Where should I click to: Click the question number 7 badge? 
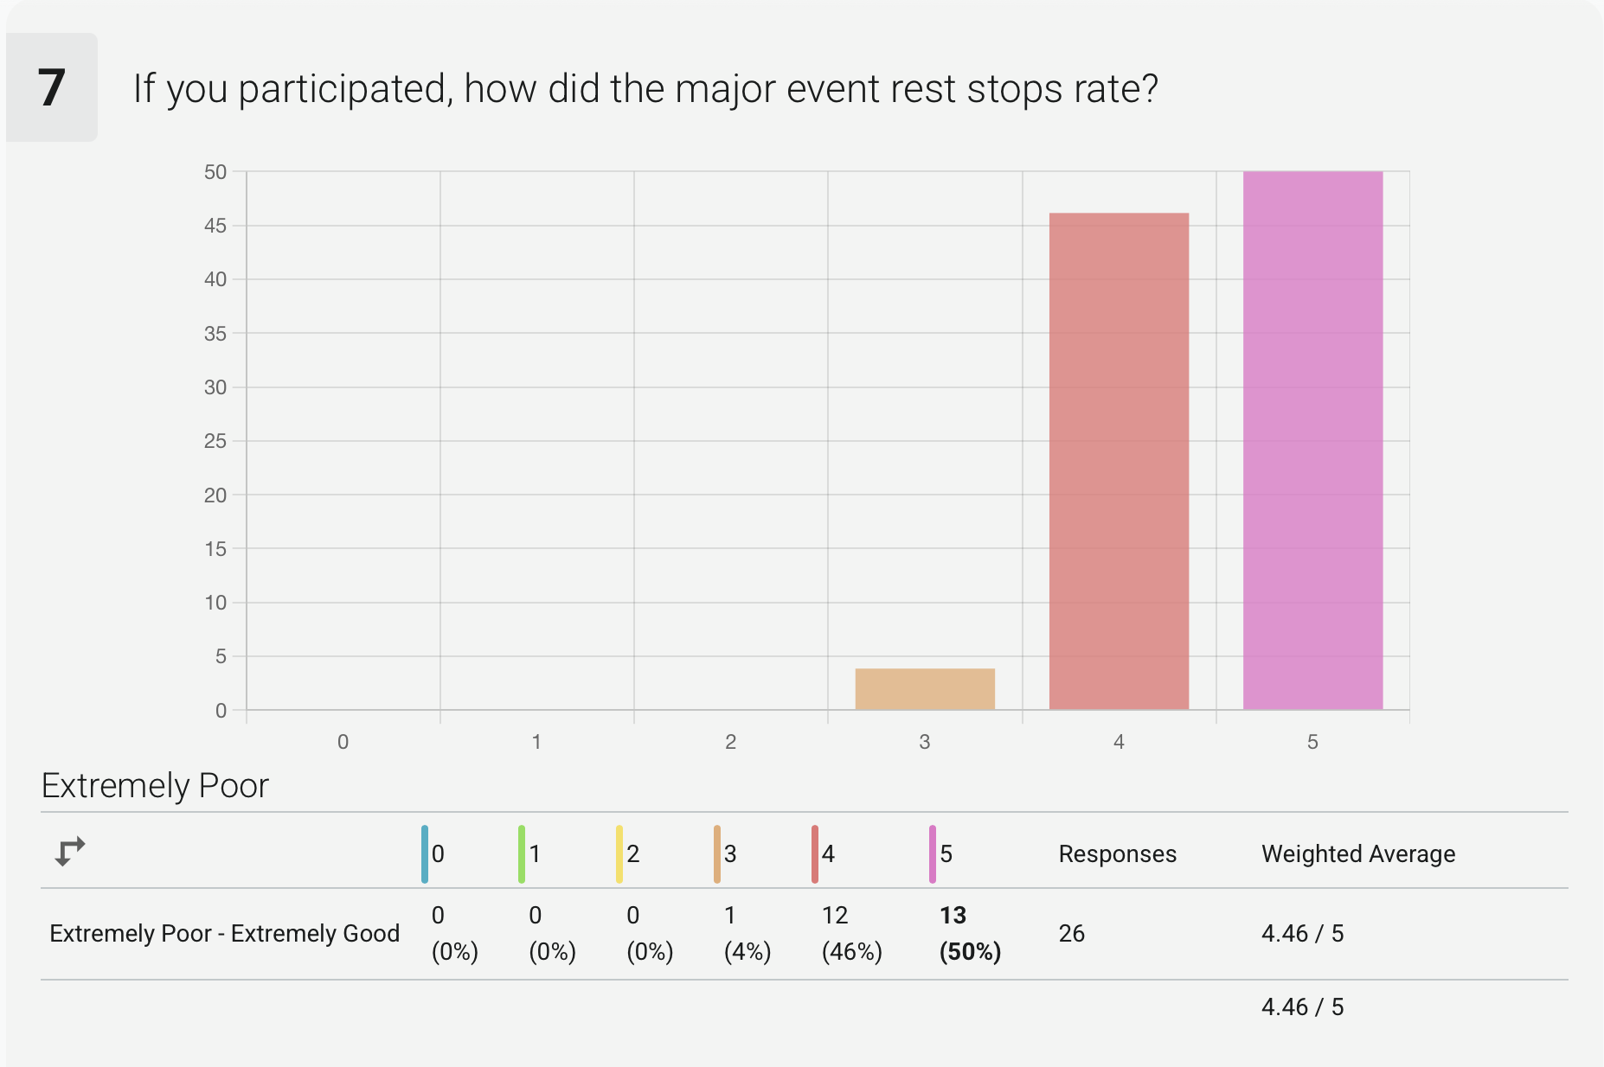pyautogui.click(x=52, y=87)
